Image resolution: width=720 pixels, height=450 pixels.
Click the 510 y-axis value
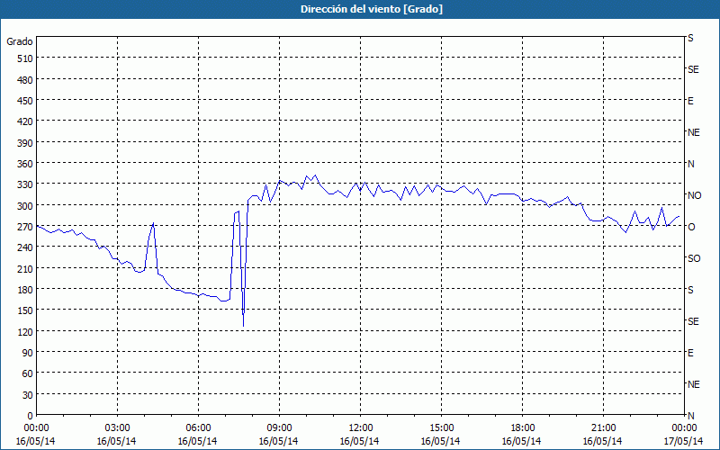25,58
